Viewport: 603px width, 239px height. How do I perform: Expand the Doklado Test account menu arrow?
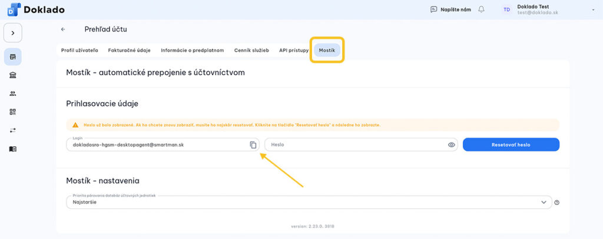pyautogui.click(x=593, y=10)
